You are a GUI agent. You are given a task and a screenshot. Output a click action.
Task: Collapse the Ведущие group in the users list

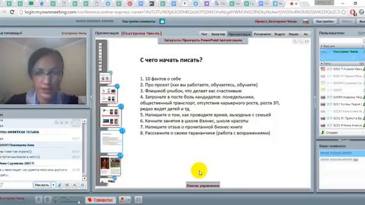coord(322,47)
